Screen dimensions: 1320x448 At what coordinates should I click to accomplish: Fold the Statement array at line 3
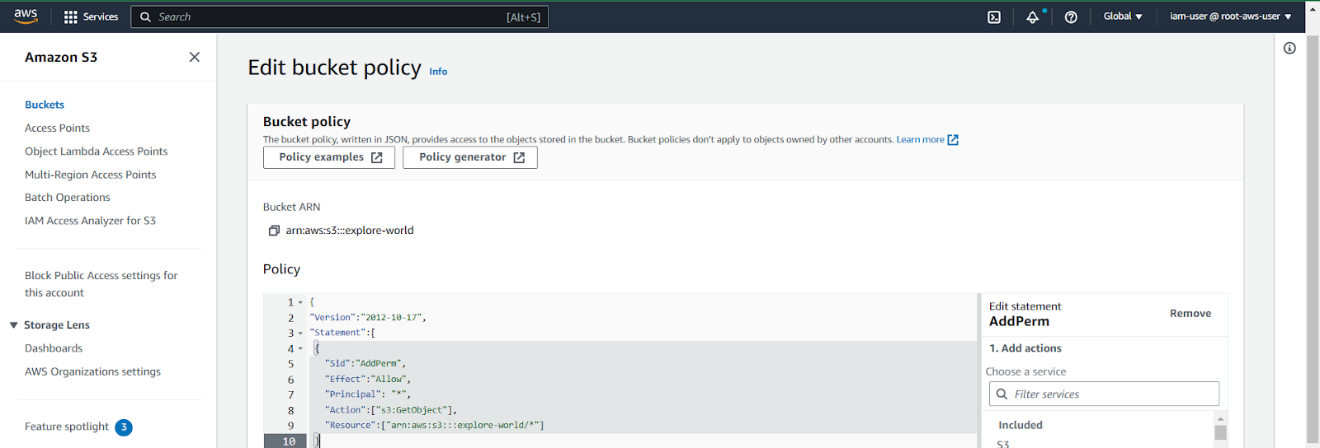(x=300, y=333)
